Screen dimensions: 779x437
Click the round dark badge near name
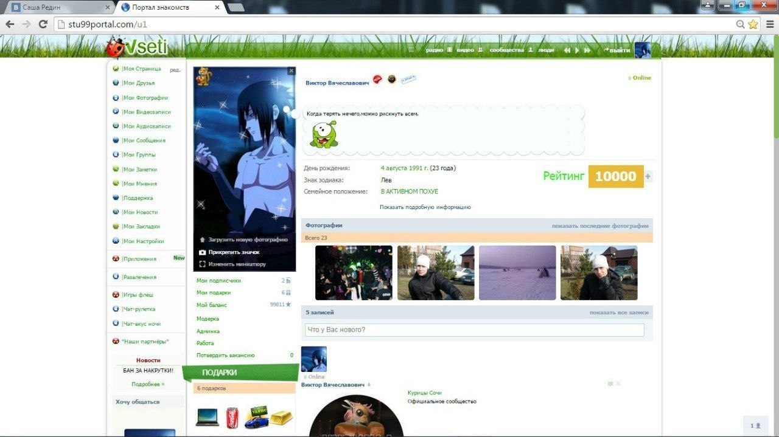[x=392, y=79]
